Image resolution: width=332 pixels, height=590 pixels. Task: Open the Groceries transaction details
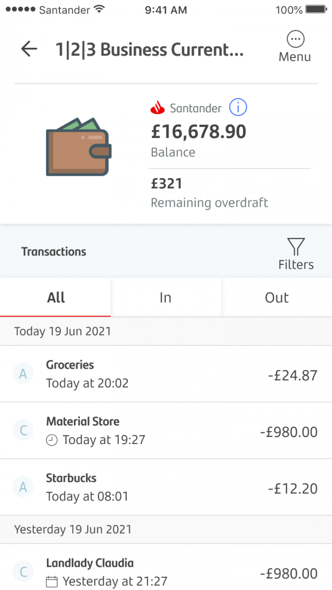[166, 374]
